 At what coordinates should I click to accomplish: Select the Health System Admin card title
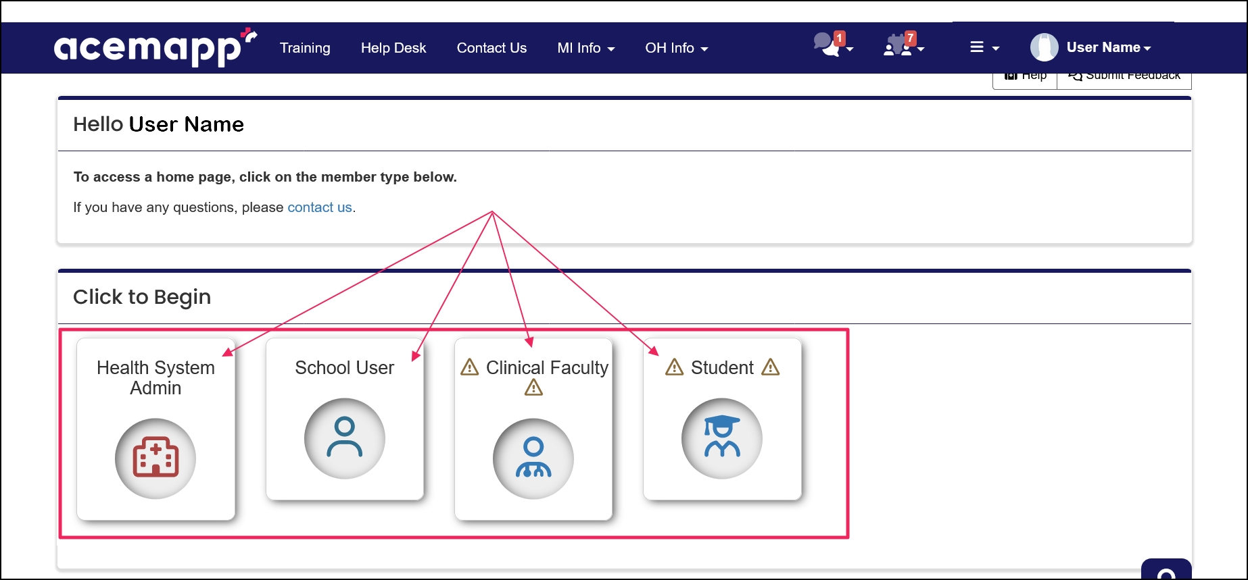click(x=155, y=377)
